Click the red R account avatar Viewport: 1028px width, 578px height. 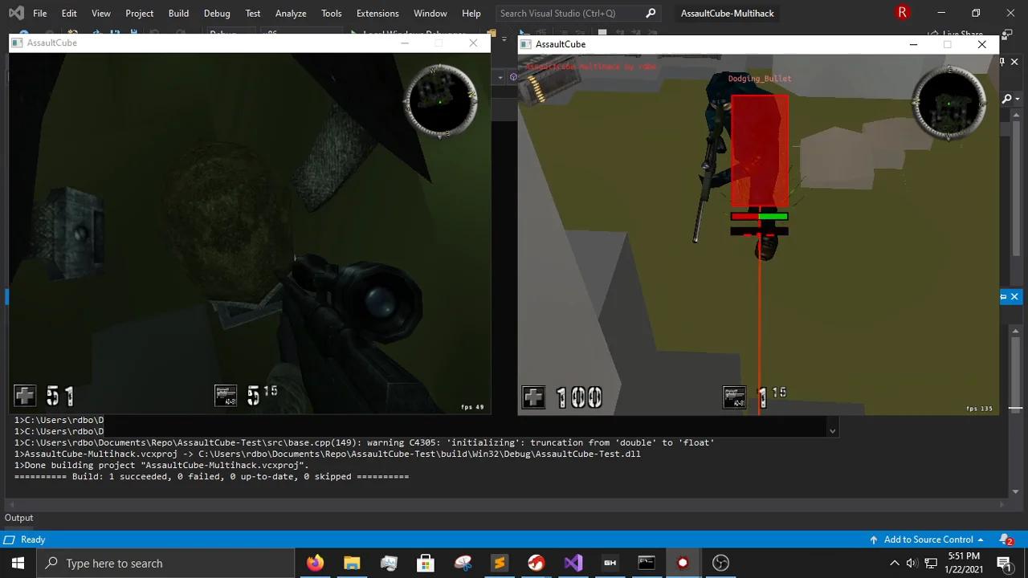point(902,13)
